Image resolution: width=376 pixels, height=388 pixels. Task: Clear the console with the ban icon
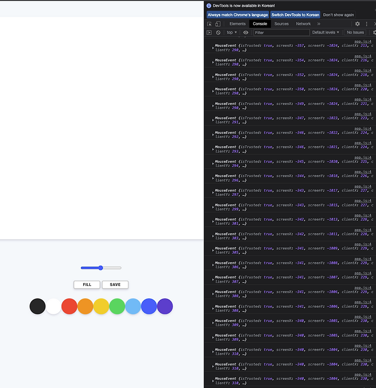(x=218, y=33)
